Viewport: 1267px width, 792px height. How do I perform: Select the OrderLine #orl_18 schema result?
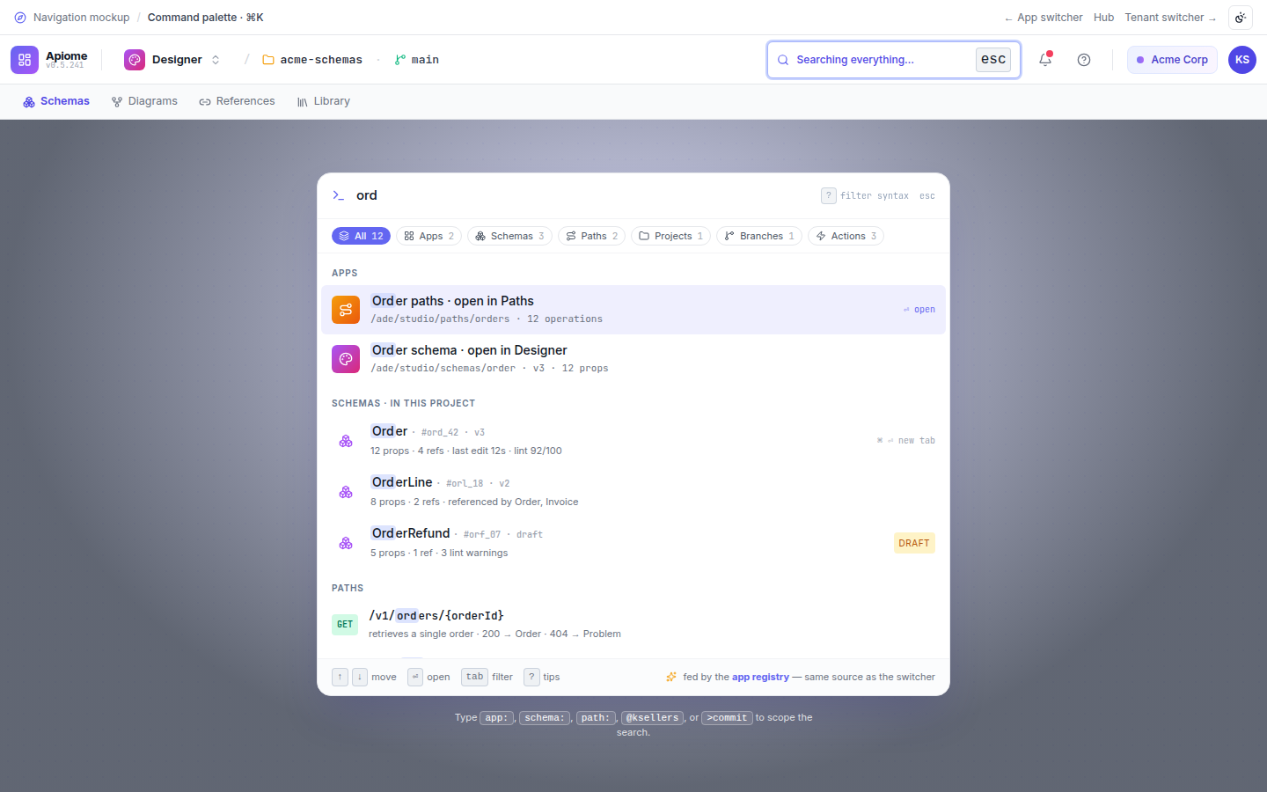point(633,491)
